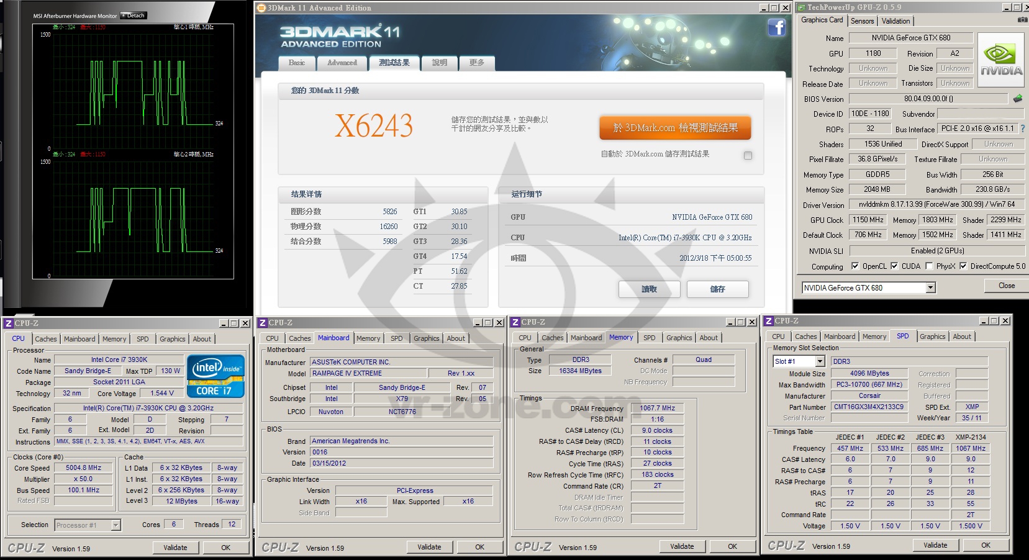
Task: Open the Processor #1 selection dropdown
Action: pos(116,525)
